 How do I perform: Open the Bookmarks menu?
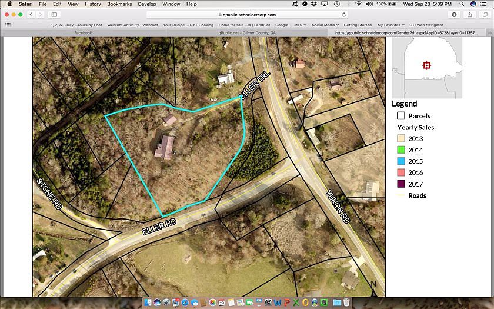pyautogui.click(x=119, y=4)
